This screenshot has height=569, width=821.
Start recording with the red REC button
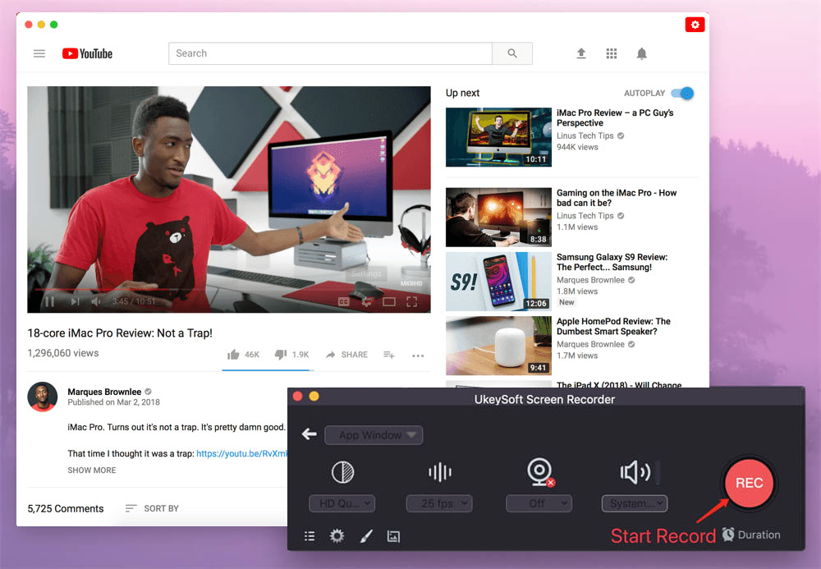(750, 483)
